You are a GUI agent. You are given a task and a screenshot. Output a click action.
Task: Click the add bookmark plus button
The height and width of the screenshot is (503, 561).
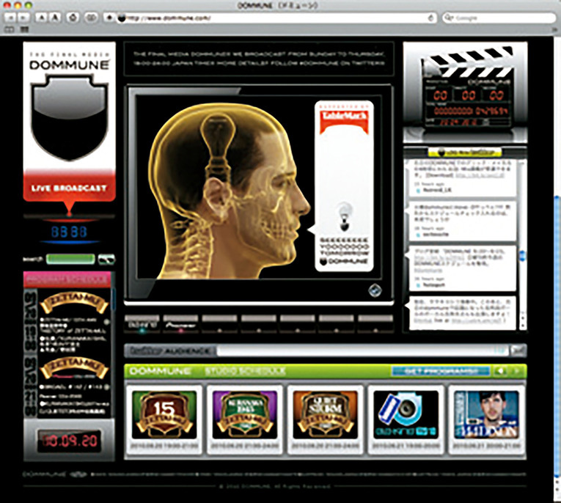[x=110, y=16]
